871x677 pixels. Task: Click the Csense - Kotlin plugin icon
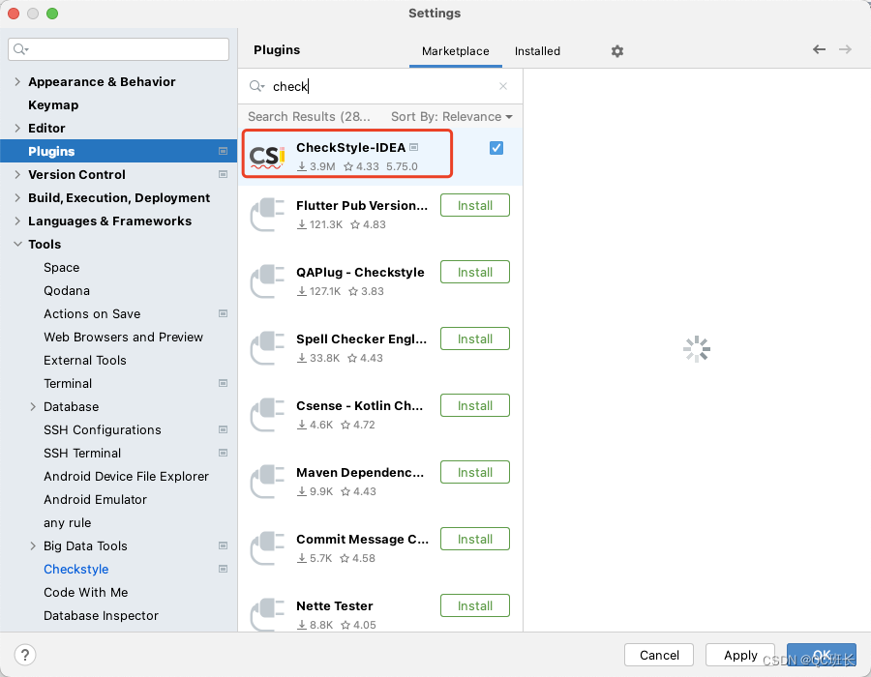(267, 415)
